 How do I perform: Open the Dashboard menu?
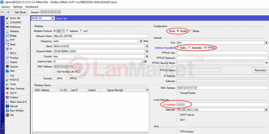click(x=32, y=7)
